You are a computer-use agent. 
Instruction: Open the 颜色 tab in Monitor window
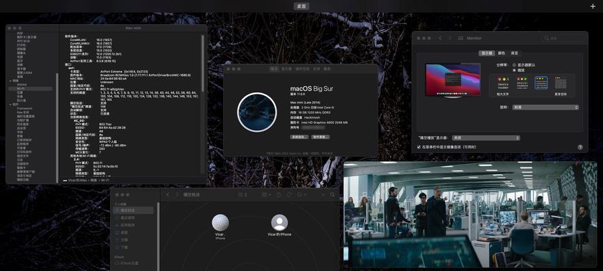501,53
